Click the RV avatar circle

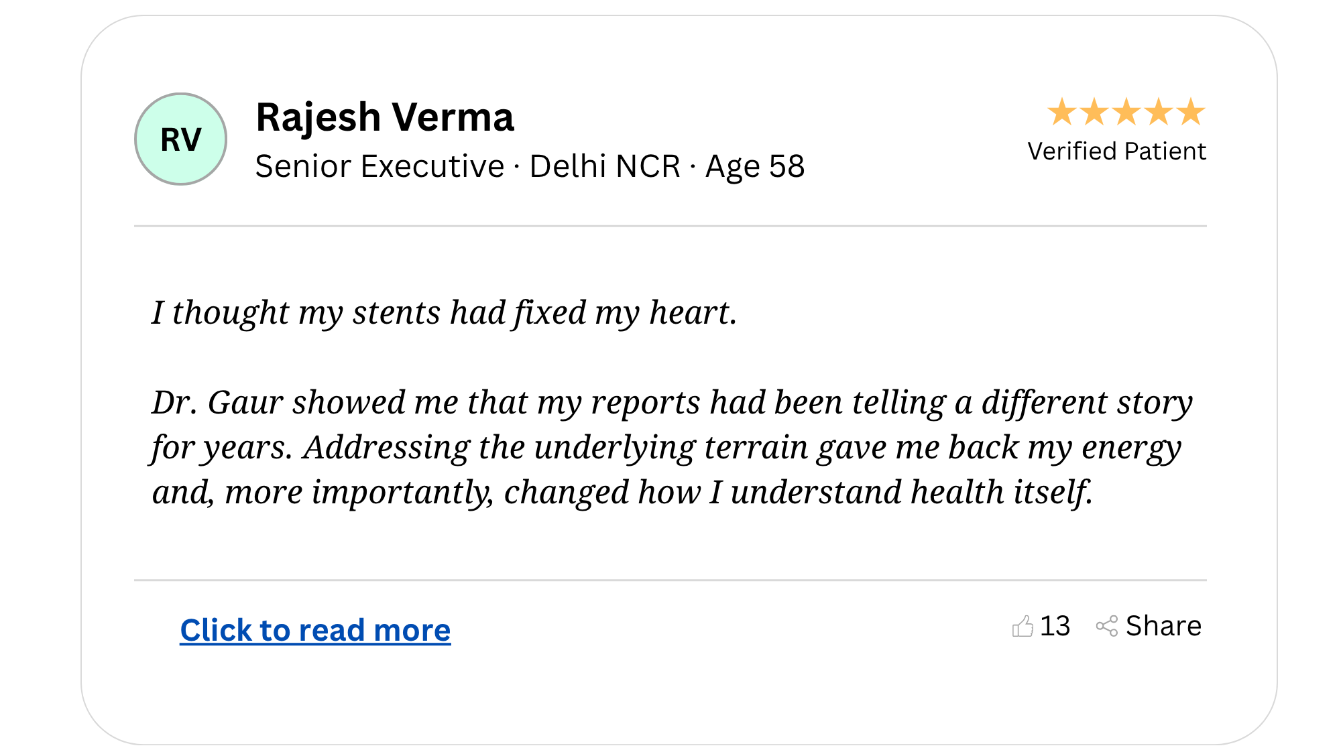181,139
